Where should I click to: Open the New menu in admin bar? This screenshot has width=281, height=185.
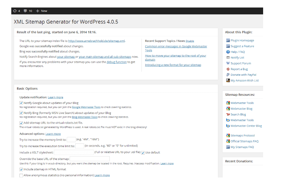tap(41, 11)
